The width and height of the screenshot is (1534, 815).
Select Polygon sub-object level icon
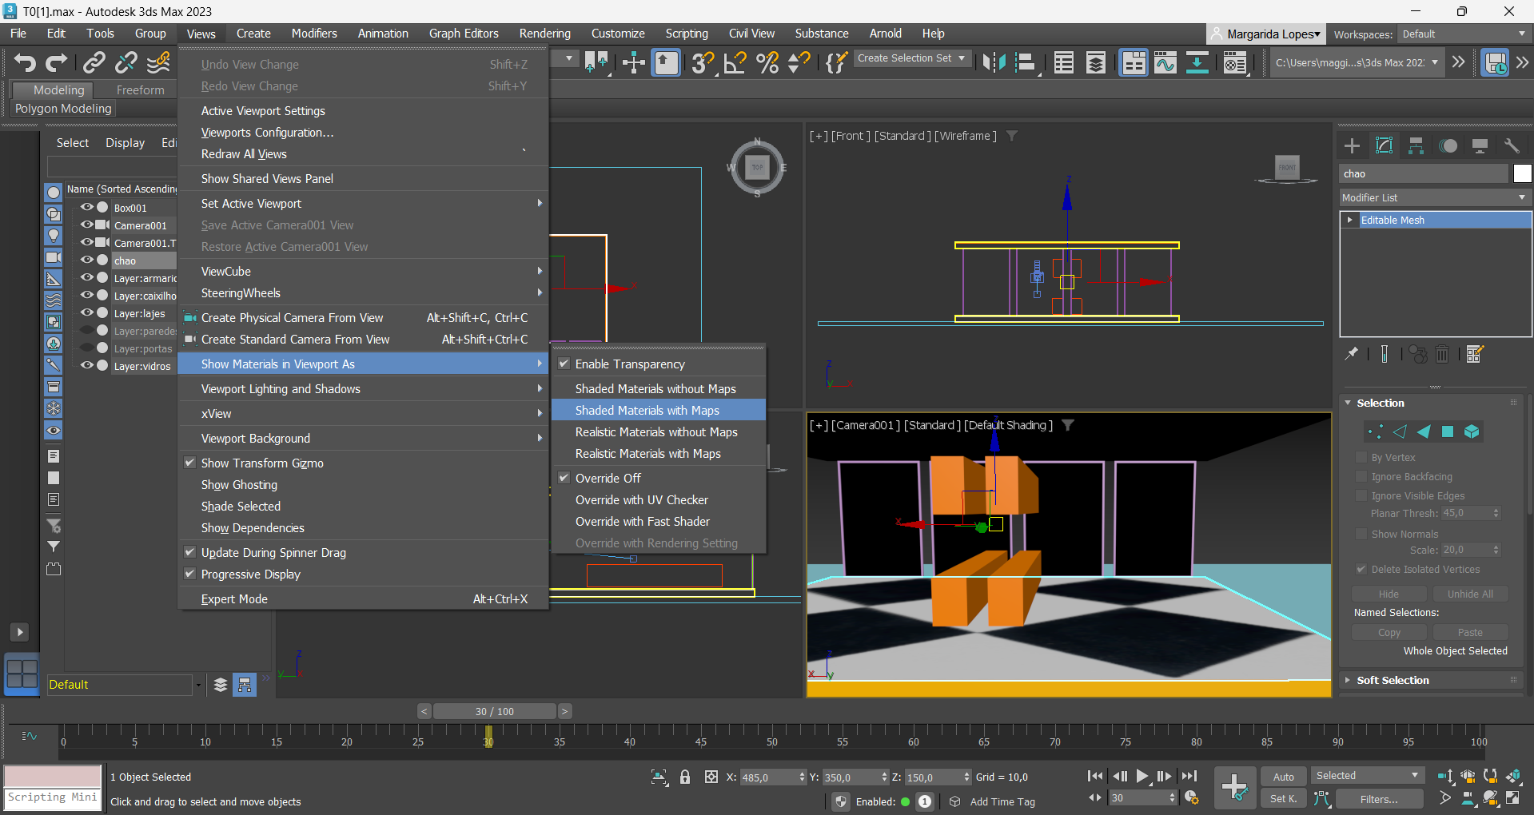coord(1448,431)
